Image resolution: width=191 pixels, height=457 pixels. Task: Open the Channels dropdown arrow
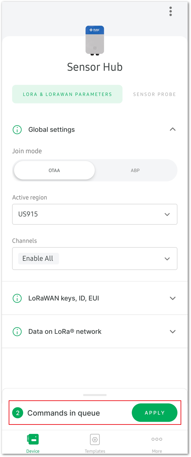point(167,259)
